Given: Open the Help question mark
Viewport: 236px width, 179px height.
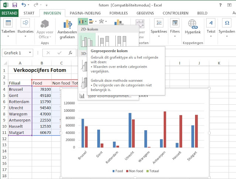Looking at the screenshot, I should [221, 5].
